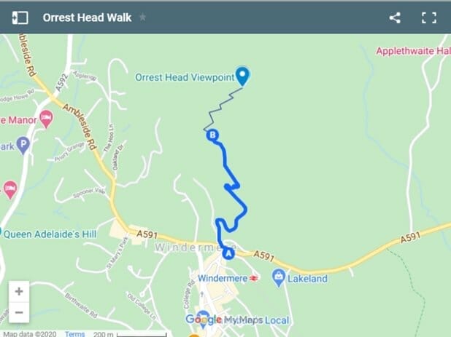451x337 pixels.
Task: Click the purple parking P marker
Action: click(x=23, y=145)
